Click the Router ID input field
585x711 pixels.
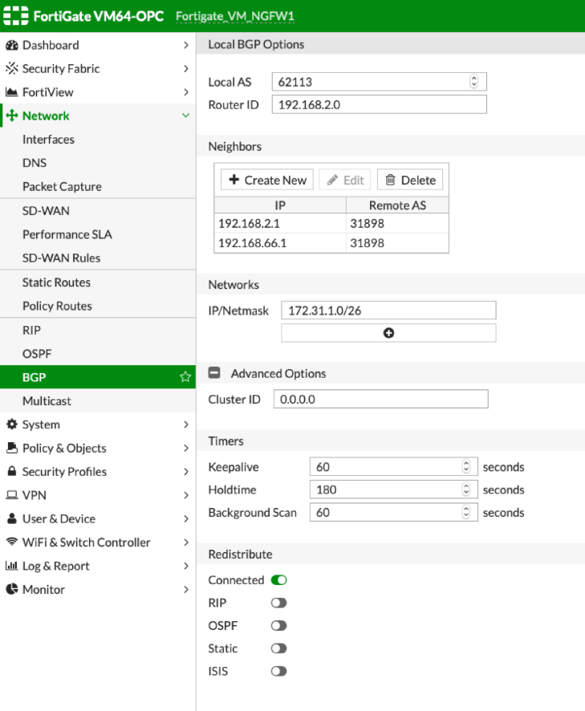click(379, 104)
